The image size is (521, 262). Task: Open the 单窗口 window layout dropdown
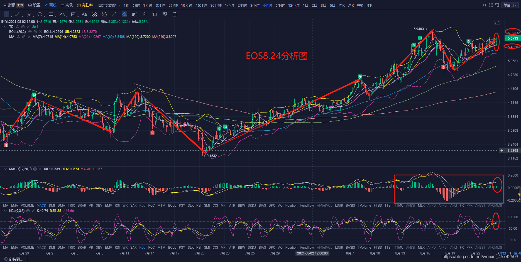[510, 5]
